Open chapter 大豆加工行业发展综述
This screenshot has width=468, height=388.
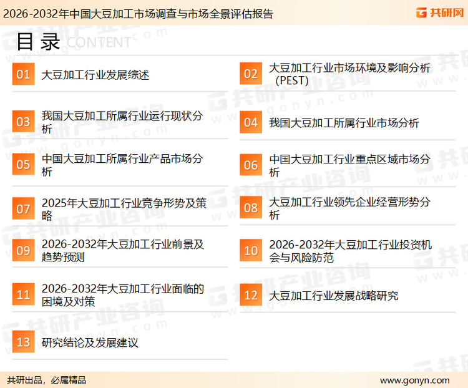95,75
